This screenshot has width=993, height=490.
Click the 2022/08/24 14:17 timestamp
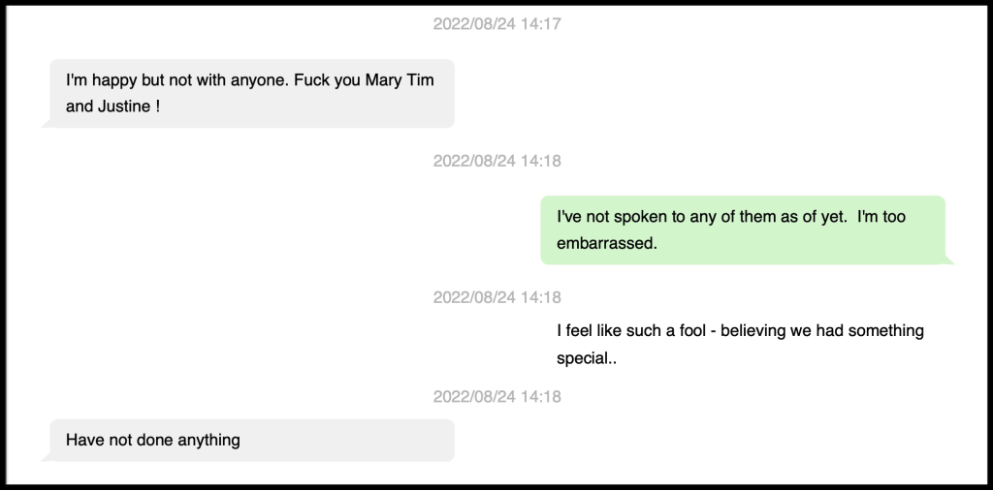coord(496,24)
